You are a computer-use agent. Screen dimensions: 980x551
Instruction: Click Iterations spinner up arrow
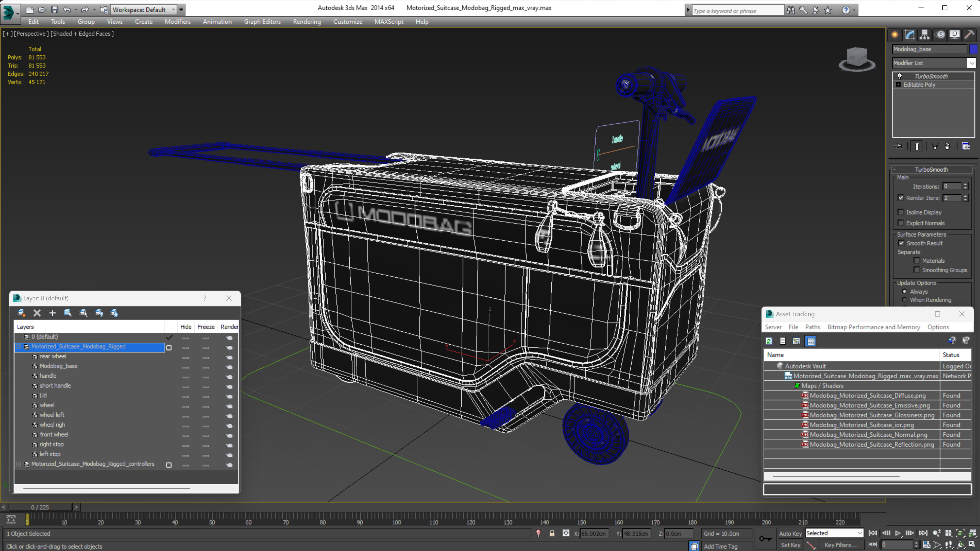[x=965, y=184]
